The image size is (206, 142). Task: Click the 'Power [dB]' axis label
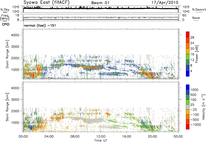click(197, 54)
